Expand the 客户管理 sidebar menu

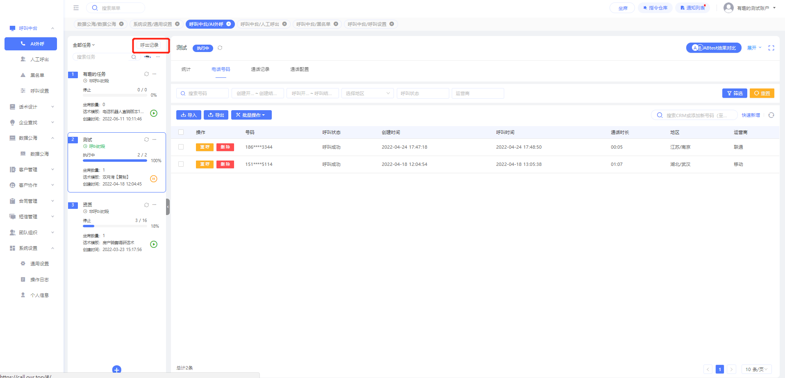coord(32,170)
